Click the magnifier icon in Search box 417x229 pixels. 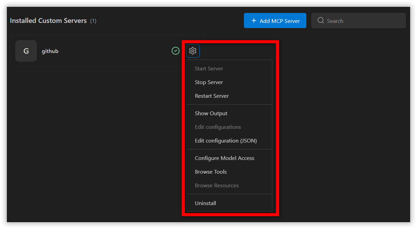(321, 21)
